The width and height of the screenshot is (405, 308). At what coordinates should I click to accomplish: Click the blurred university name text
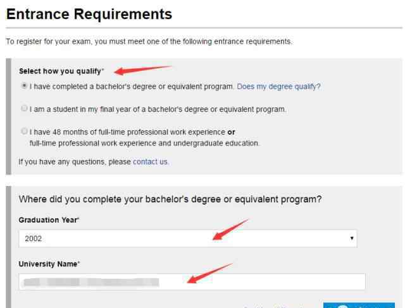(x=91, y=282)
